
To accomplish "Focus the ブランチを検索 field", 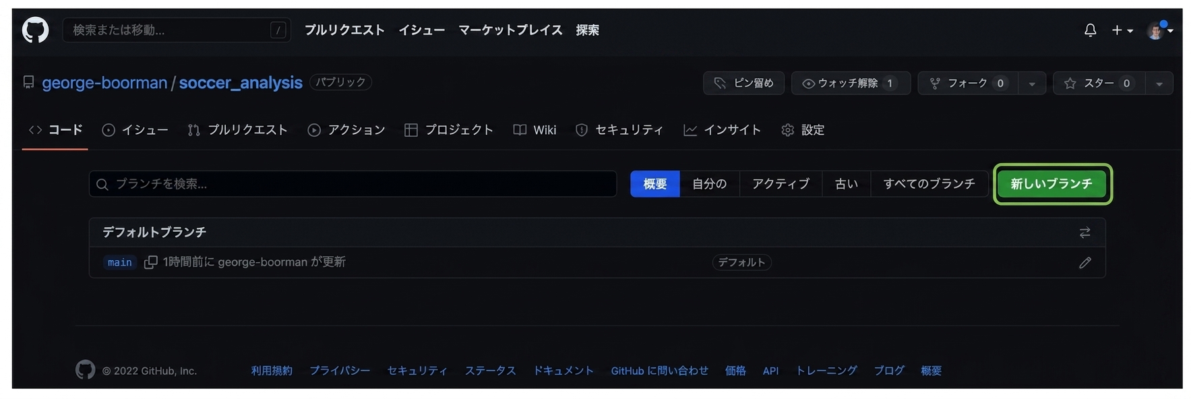I will coord(353,184).
